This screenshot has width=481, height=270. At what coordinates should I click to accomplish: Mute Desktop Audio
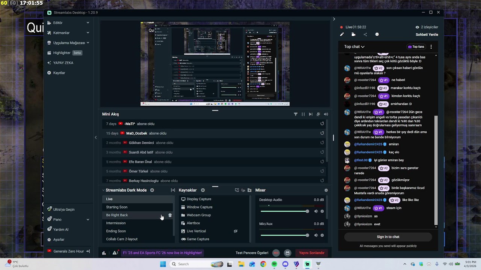tap(316, 211)
